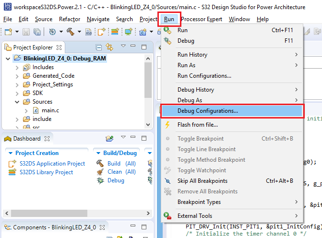Select Skip All Breakpoints
Viewport: 322px width, 238px height.
pyautogui.click(x=232, y=181)
